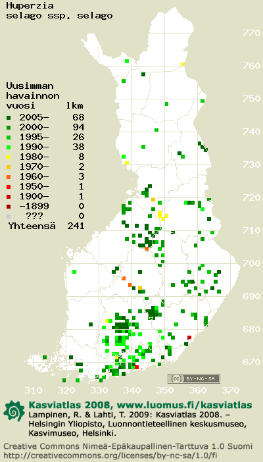Select the orange 1960- legend swatch
The height and width of the screenshot is (462, 263).
click(9, 177)
